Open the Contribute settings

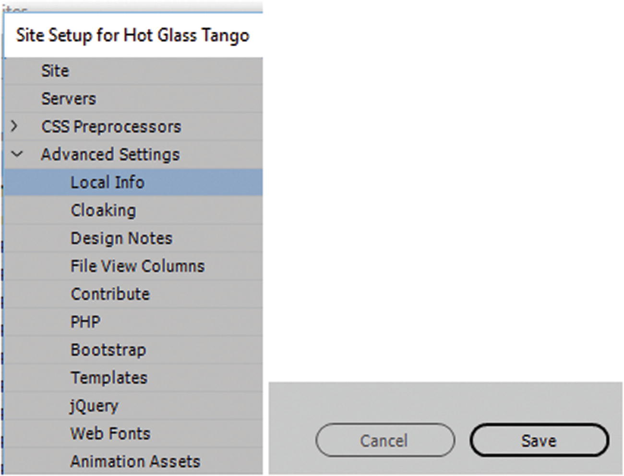pyautogui.click(x=110, y=294)
